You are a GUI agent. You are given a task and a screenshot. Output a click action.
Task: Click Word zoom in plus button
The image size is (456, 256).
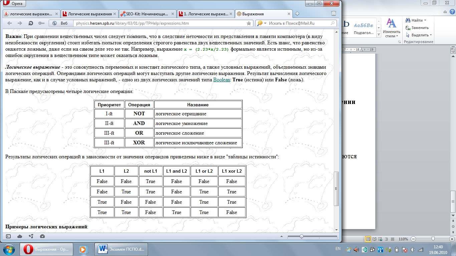tap(453, 239)
